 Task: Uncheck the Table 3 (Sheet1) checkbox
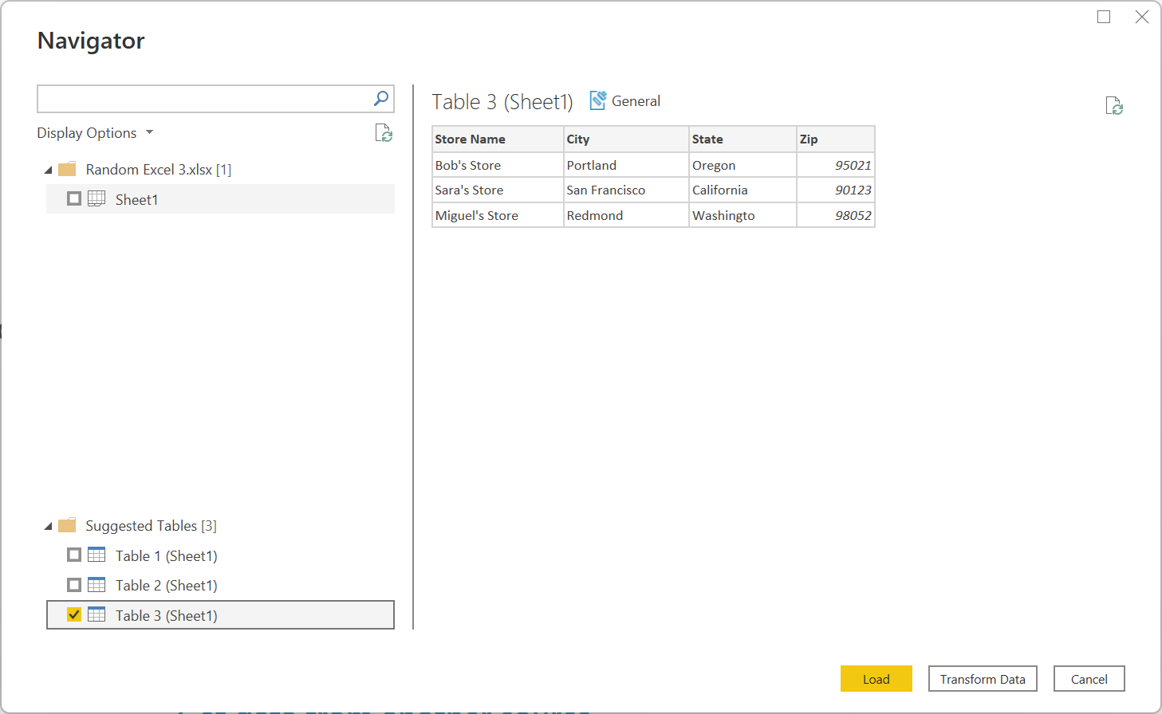coord(73,614)
